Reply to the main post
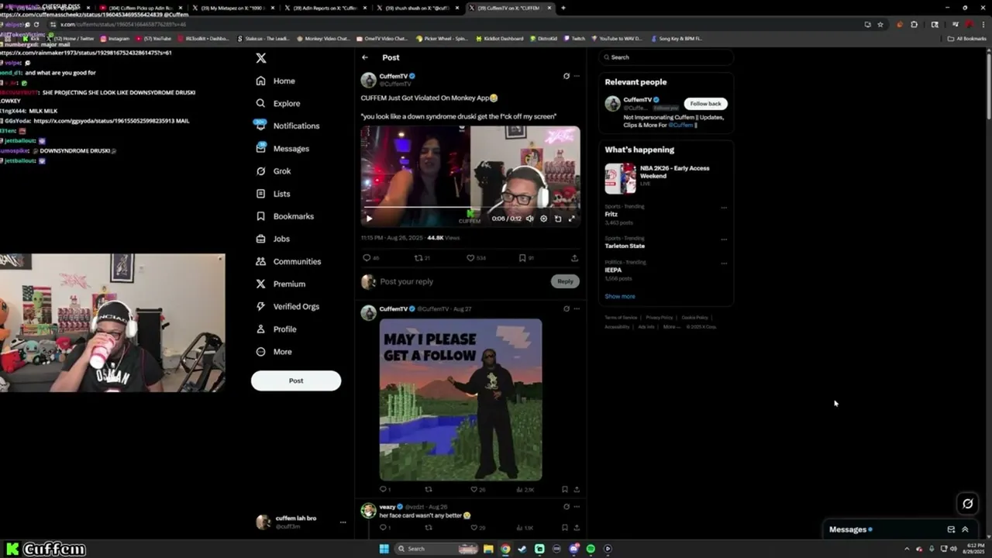Image resolution: width=992 pixels, height=558 pixels. [370, 258]
